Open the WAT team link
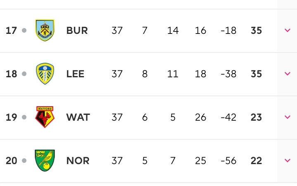Viewport: 297px width, 186px height. pos(78,117)
